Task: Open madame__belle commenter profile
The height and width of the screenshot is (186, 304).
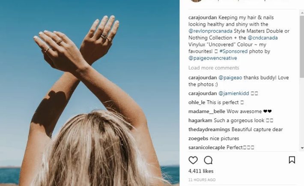Action: tap(207, 111)
